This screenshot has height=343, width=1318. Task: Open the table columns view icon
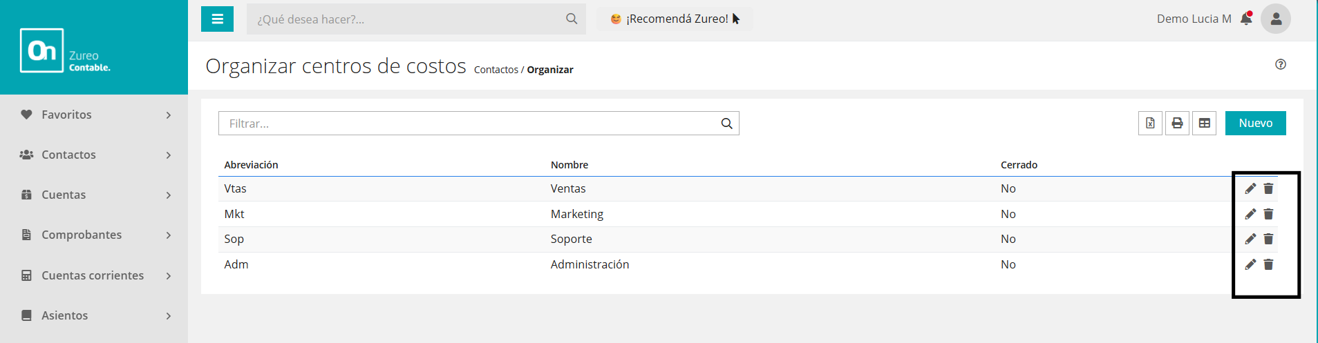(1204, 124)
